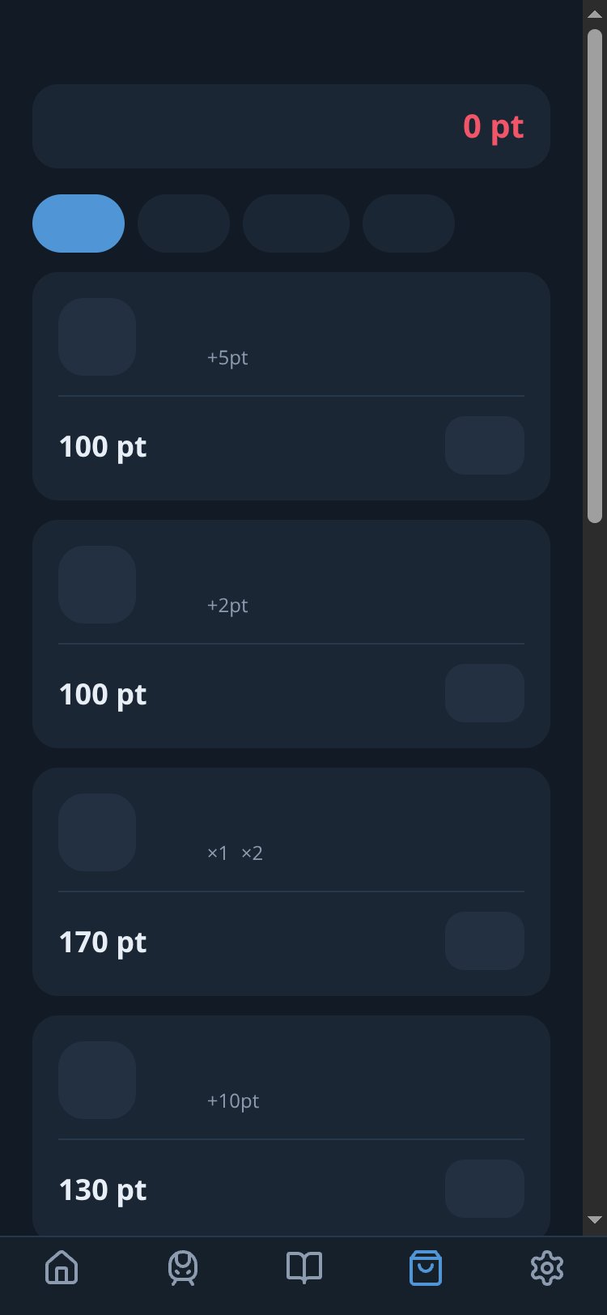Viewport: 607px width, 1315px height.
Task: Open the open-book icon in bottom navigation
Action: tap(304, 1267)
